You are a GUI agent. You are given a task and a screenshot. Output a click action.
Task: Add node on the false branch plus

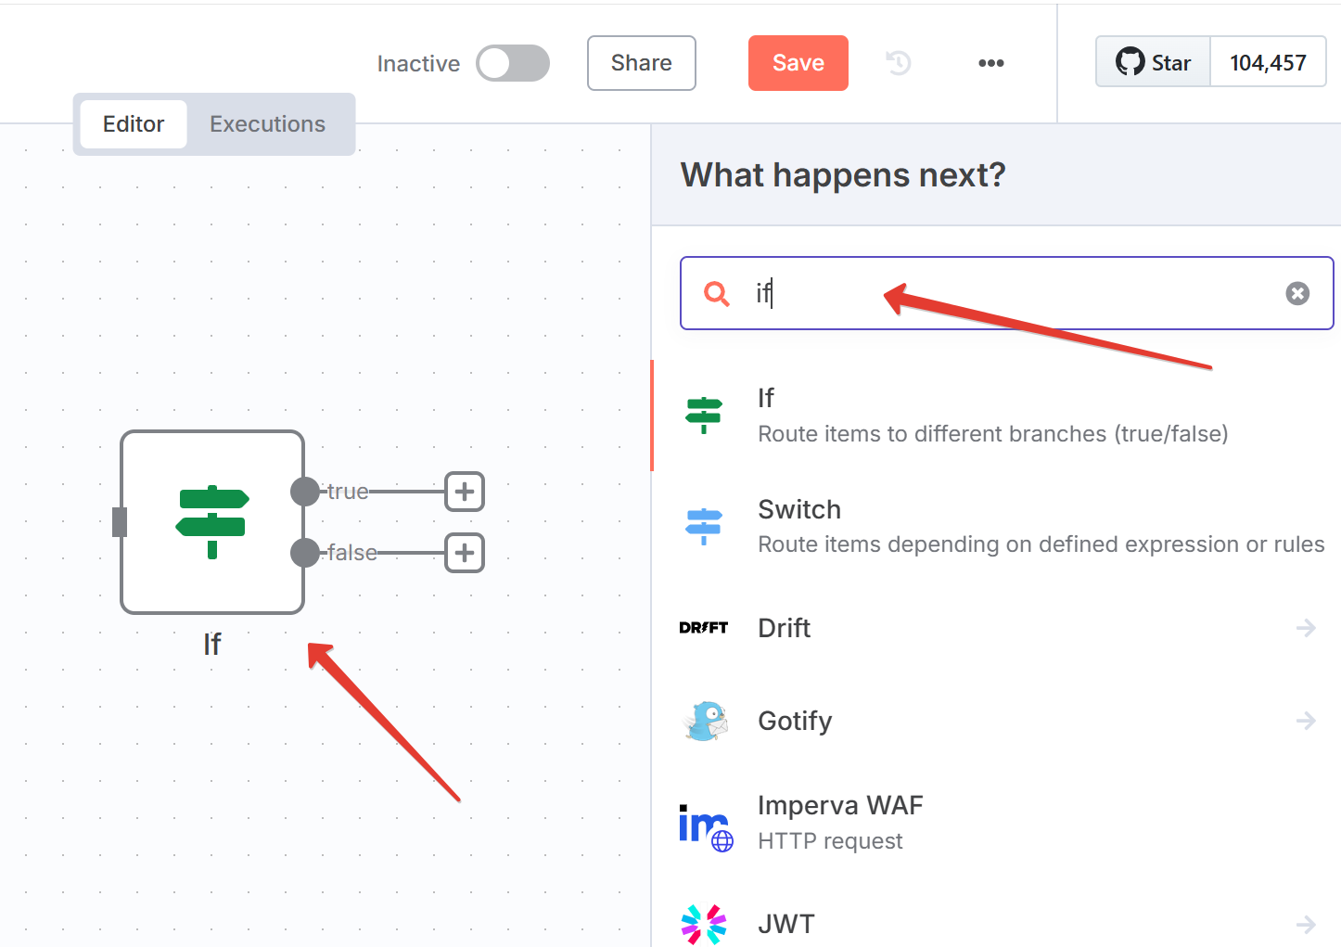(x=465, y=553)
